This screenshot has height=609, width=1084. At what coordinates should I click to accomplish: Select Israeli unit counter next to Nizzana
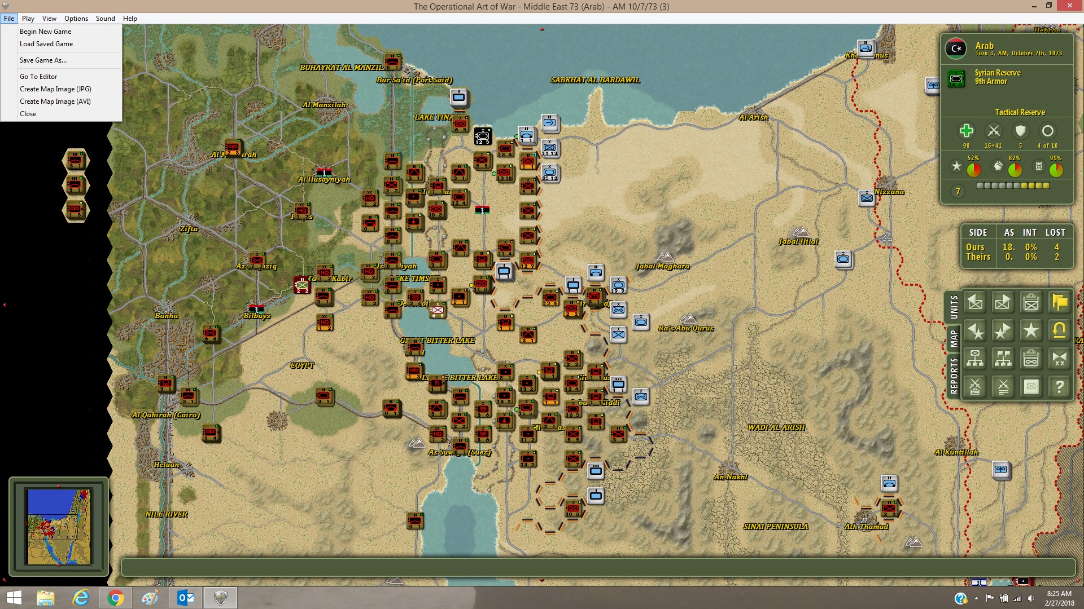coord(866,197)
